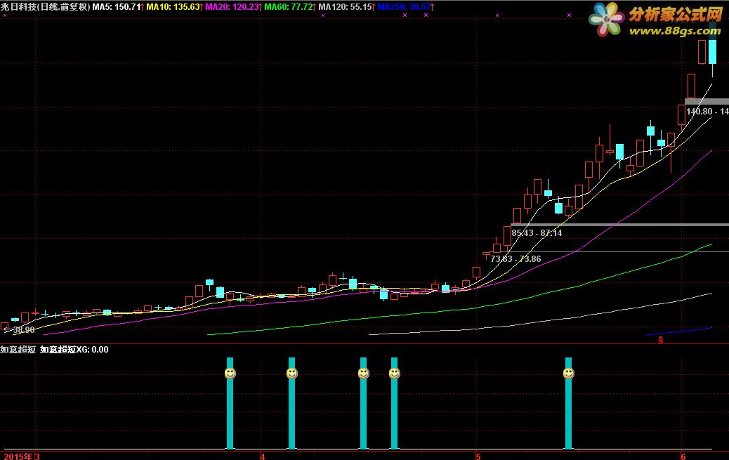Click the last cyan candlestick at the chart peak
This screenshot has height=460, width=729.
pos(712,52)
